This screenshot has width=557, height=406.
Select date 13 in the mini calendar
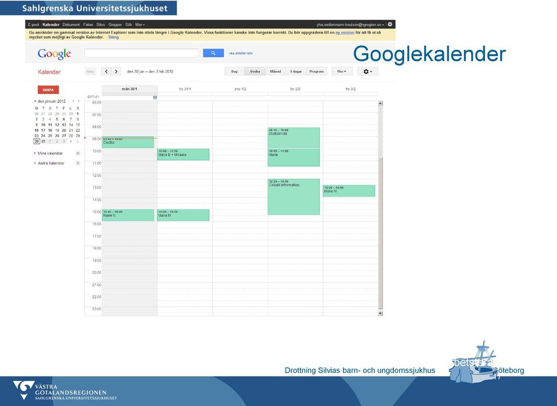click(x=64, y=125)
